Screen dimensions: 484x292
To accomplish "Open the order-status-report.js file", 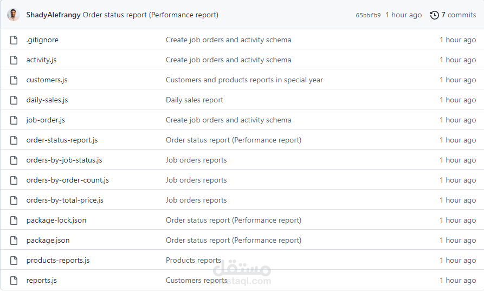I will [x=62, y=140].
